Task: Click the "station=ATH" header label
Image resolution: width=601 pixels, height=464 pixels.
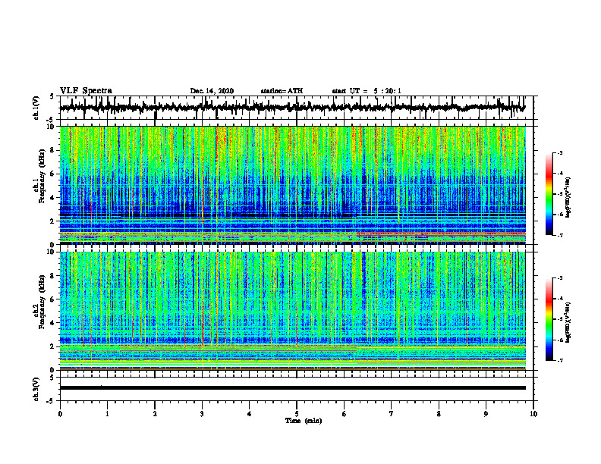Action: pyautogui.click(x=282, y=91)
